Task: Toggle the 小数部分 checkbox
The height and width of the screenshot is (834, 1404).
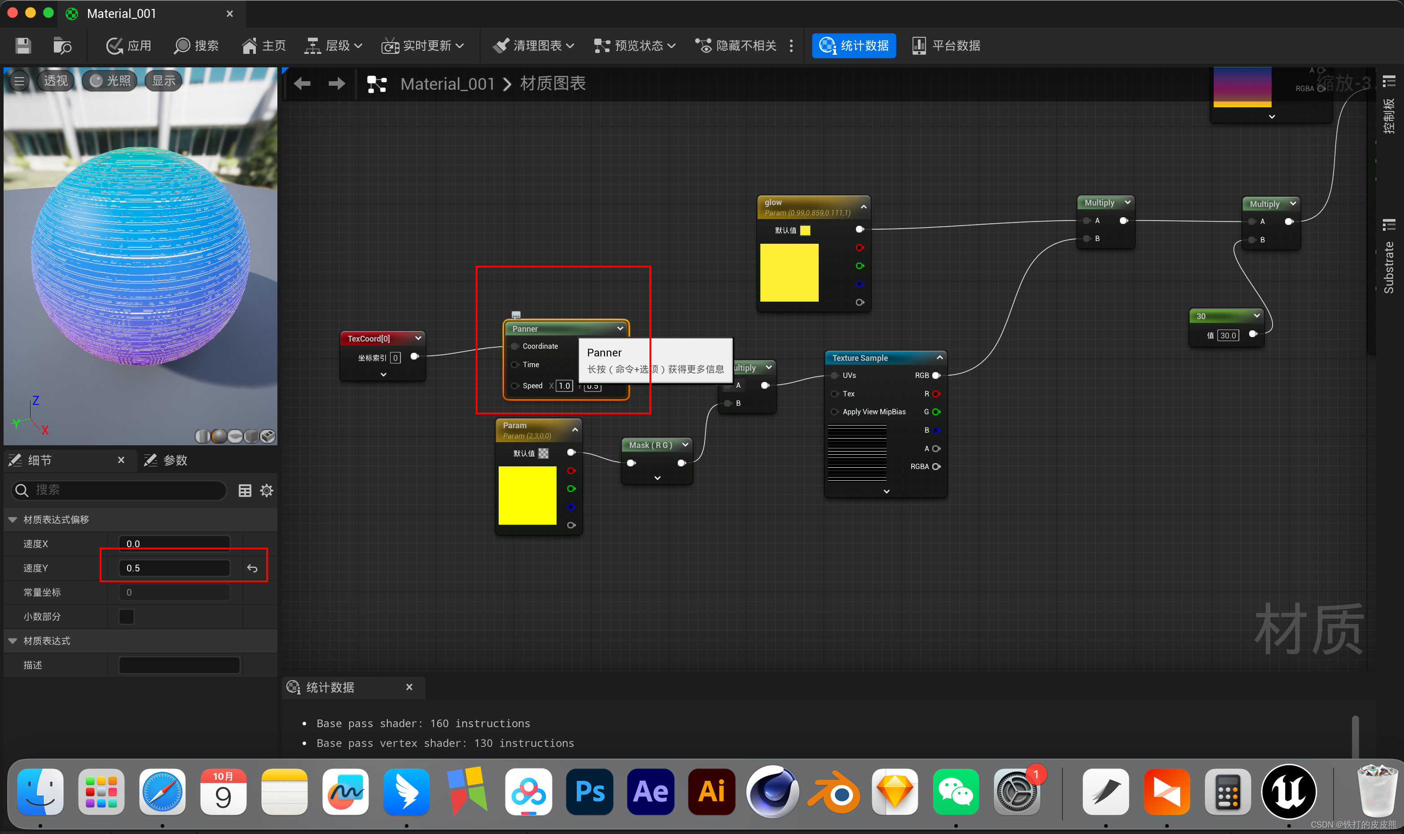Action: click(x=127, y=616)
